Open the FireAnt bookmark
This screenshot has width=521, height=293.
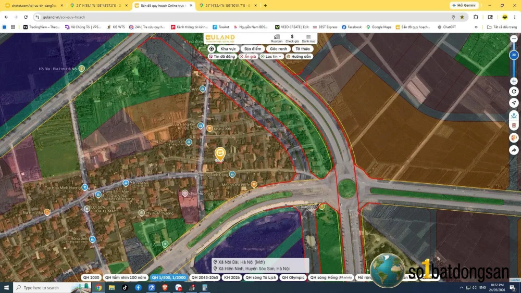pyautogui.click(x=221, y=27)
